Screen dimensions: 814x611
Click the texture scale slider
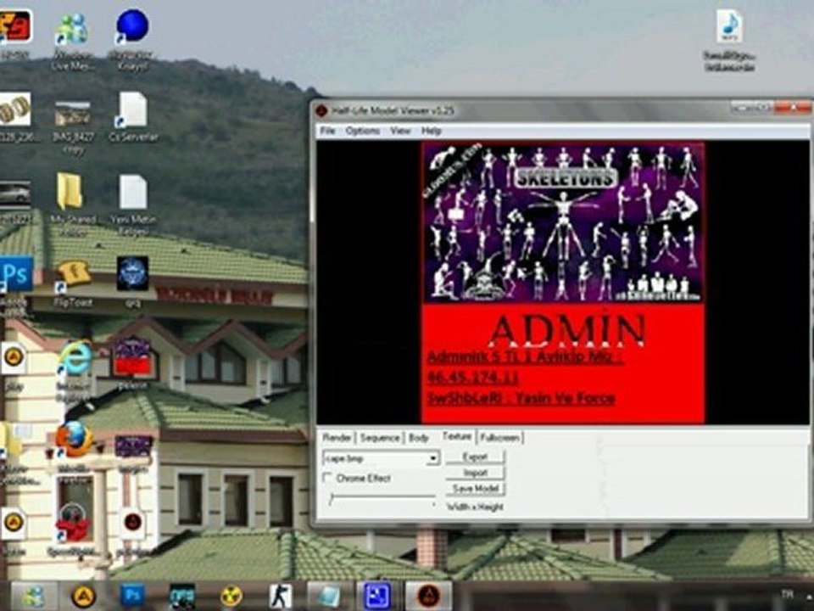click(382, 498)
